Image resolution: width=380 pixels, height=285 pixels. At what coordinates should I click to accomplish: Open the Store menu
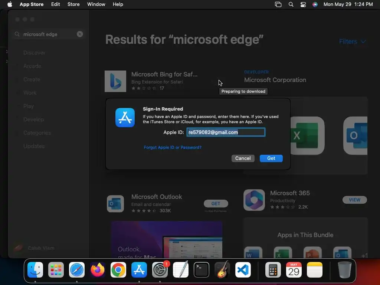pyautogui.click(x=73, y=4)
